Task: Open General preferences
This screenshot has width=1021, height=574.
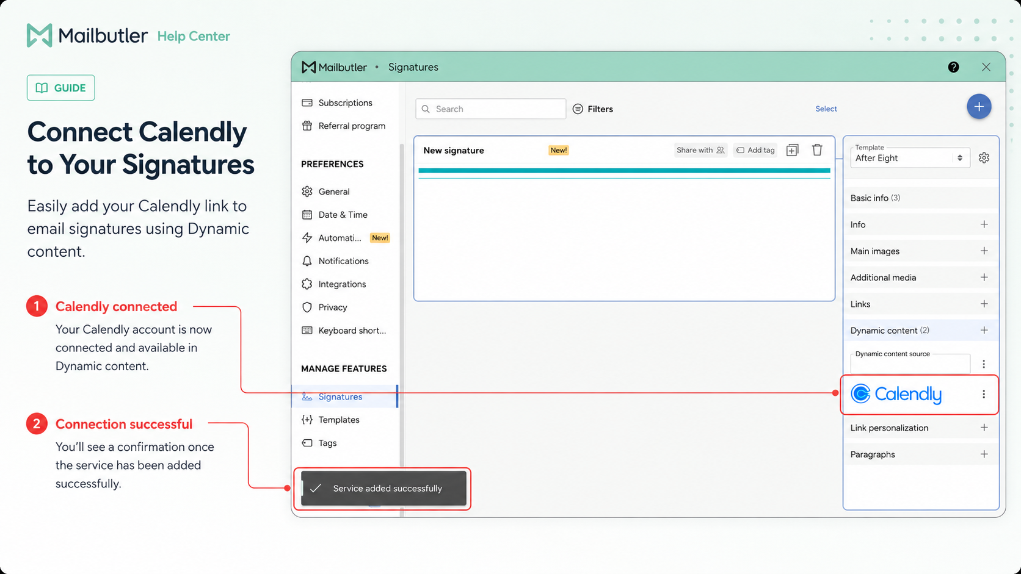Action: (x=326, y=192)
